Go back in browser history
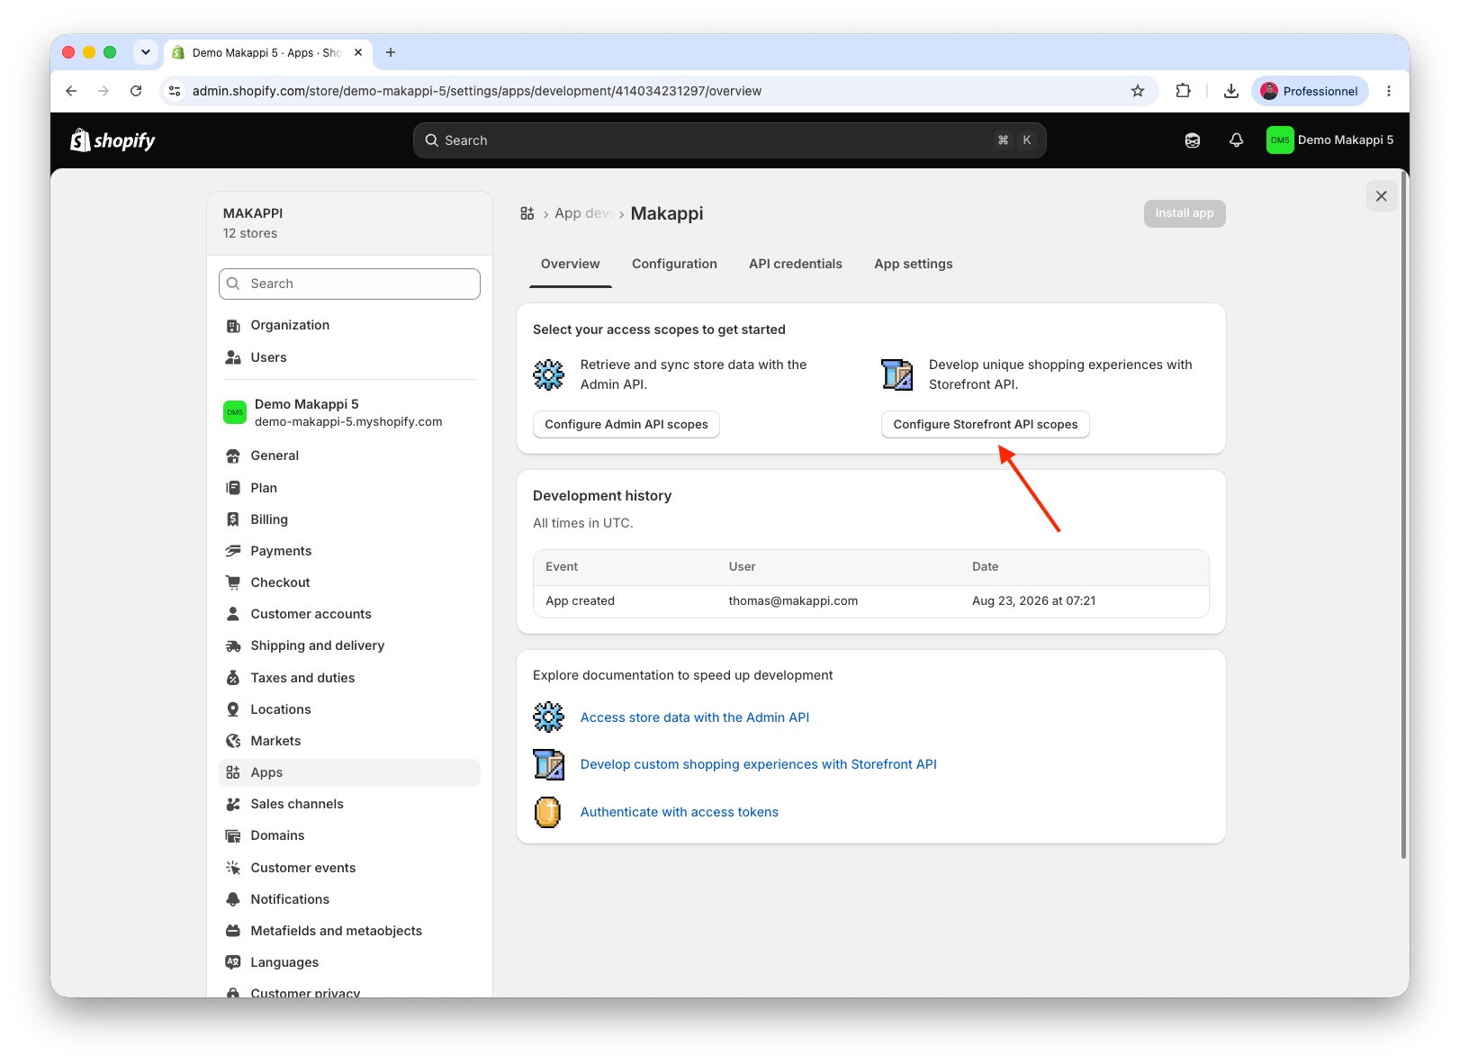 click(x=71, y=91)
